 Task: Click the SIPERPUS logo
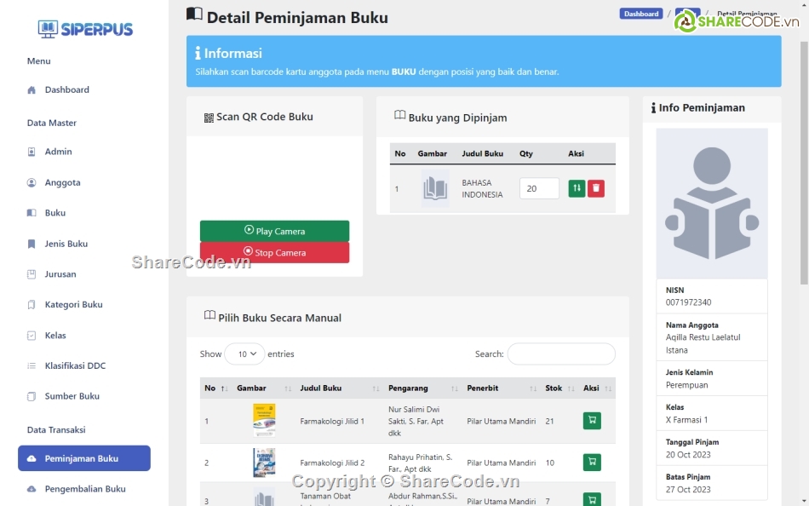click(85, 29)
